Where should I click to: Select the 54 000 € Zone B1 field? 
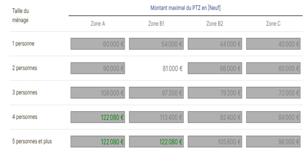[156, 44]
